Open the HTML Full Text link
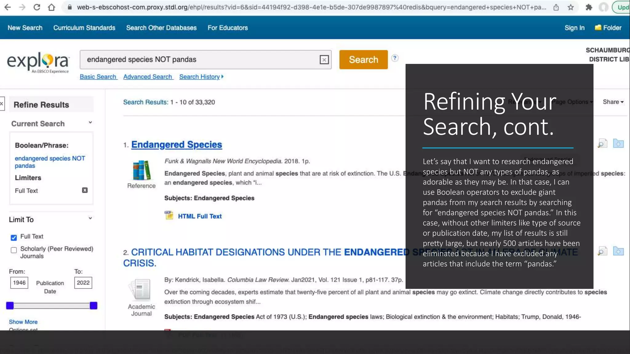Image resolution: width=630 pixels, height=354 pixels. point(200,216)
